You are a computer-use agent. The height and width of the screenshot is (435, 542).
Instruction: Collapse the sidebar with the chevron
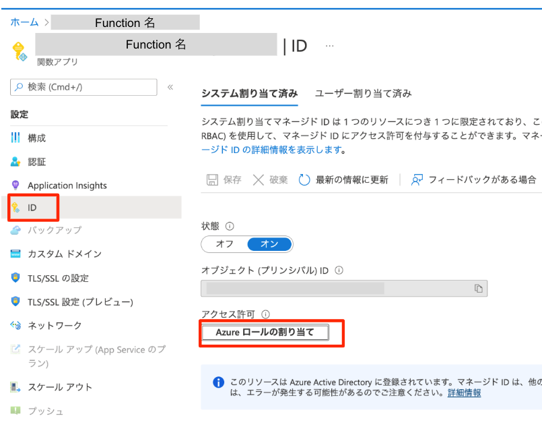(x=170, y=86)
